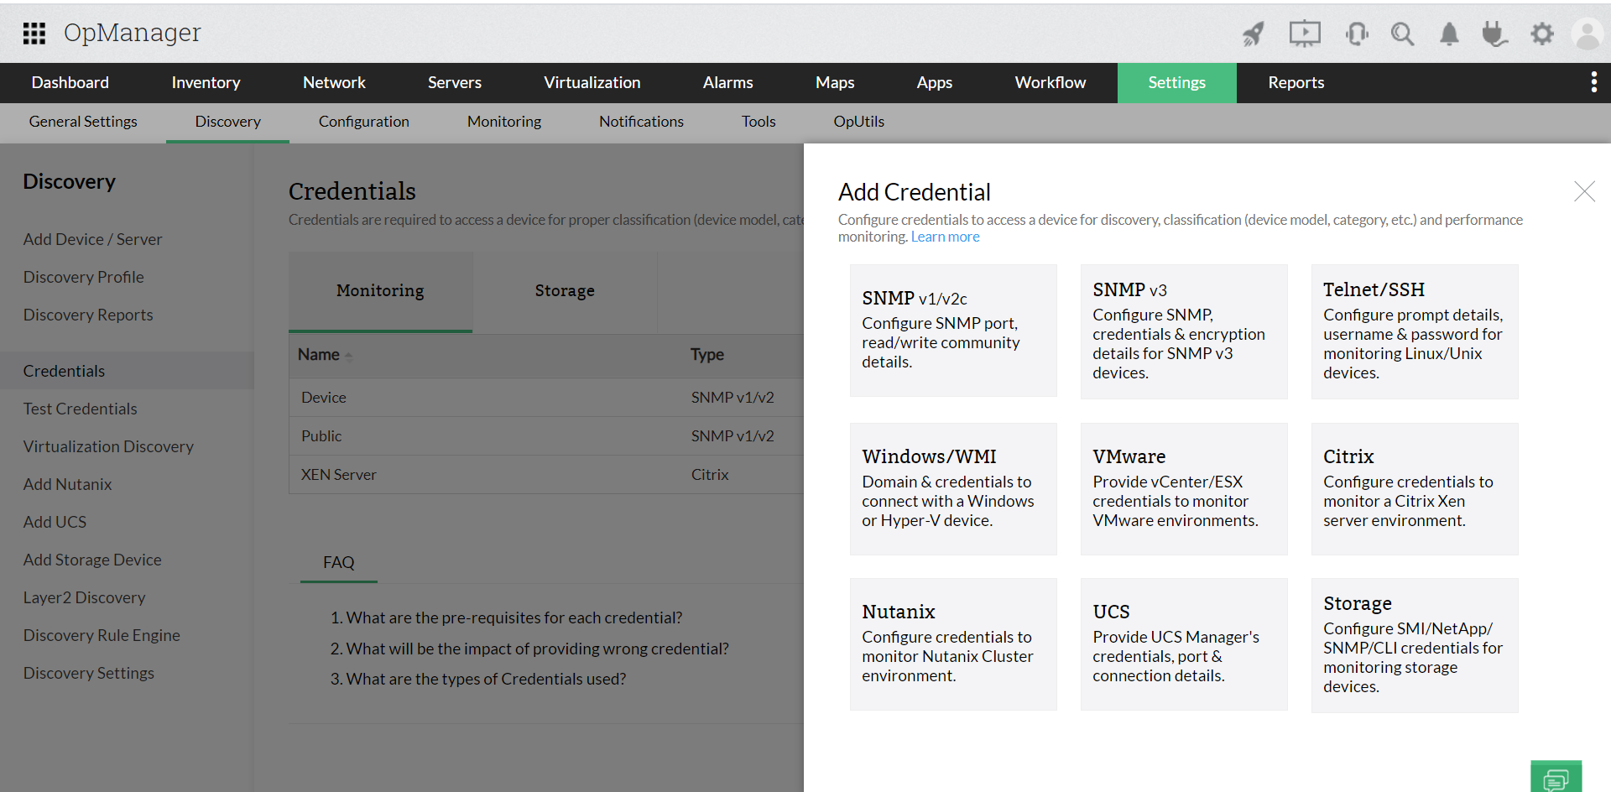Click the Learn more link
The image size is (1611, 792).
[945, 237]
